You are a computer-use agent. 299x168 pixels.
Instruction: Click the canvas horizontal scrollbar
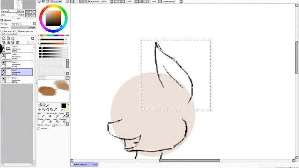(190, 161)
